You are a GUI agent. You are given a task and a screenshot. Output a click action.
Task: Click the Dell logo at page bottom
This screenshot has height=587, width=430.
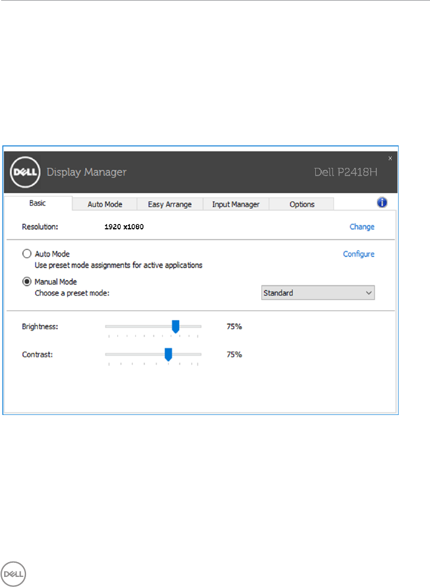[x=14, y=574]
